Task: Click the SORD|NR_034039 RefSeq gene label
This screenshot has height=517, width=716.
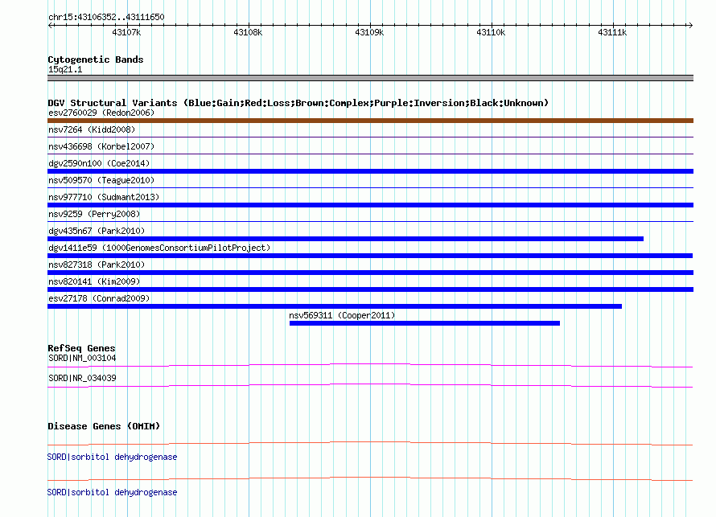Action: 82,378
